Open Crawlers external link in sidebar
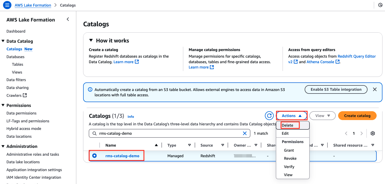This screenshot has width=385, height=184. pyautogui.click(x=17, y=96)
